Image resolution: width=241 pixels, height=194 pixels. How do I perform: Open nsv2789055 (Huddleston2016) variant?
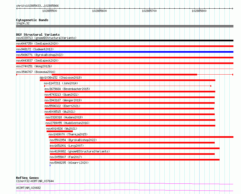tap(67, 123)
